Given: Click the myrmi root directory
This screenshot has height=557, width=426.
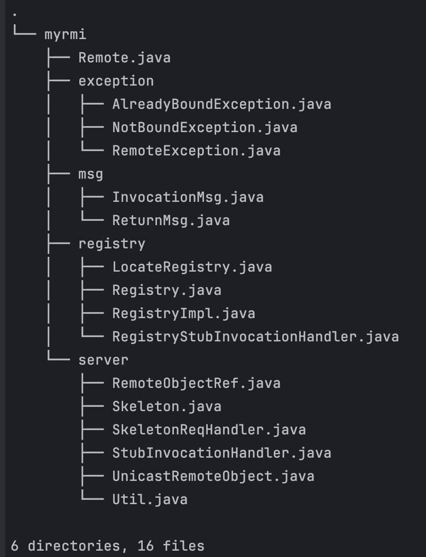Looking at the screenshot, I should [x=66, y=35].
